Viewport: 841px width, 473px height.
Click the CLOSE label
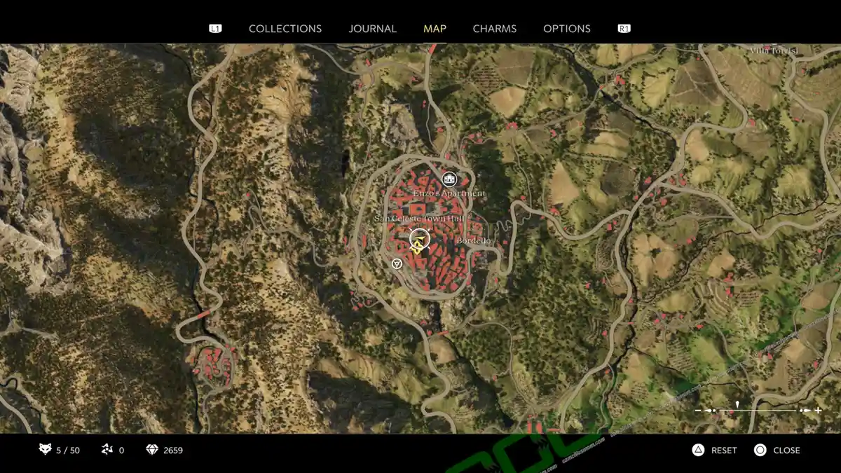tap(786, 451)
